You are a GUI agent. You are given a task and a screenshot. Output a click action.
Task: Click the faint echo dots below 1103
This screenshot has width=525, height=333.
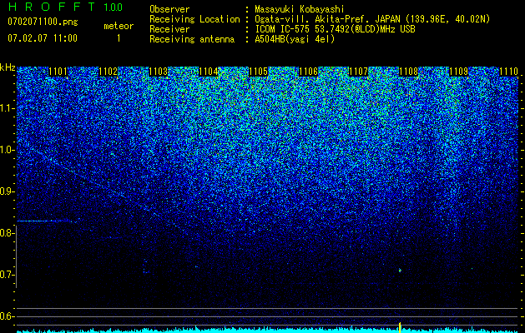tap(145, 266)
